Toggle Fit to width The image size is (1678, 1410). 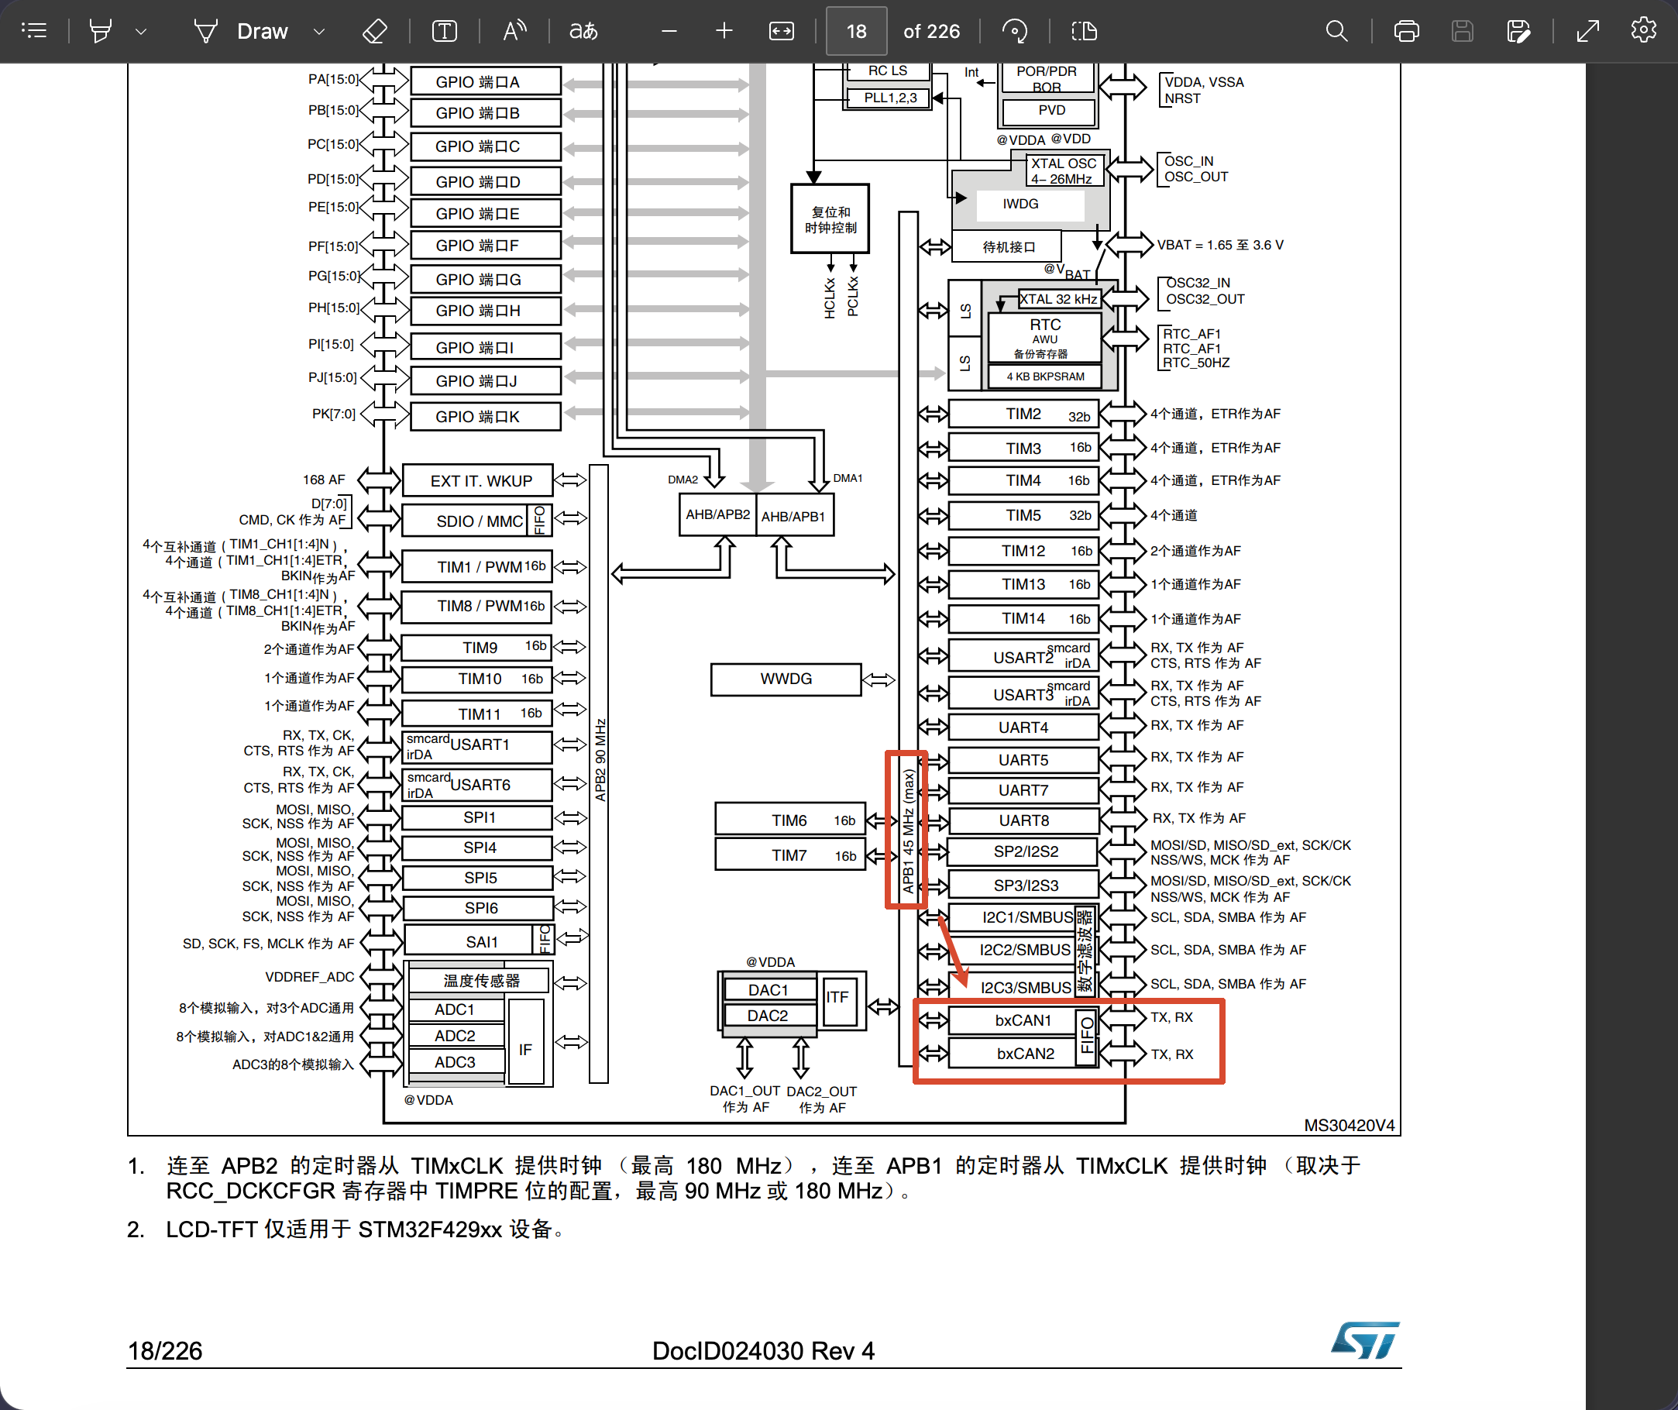(781, 31)
